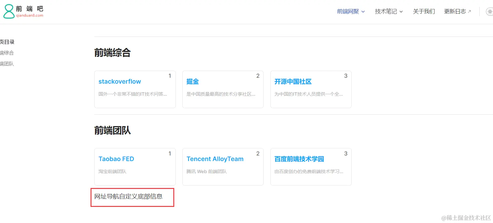The width and height of the screenshot is (493, 223).
Task: Click the description 由百度创办的免费前端技术学习...
Action: 309,171
